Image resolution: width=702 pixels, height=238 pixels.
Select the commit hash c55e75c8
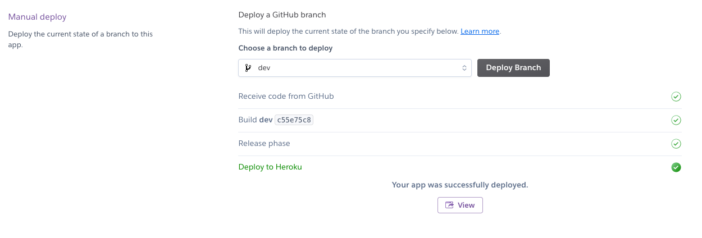pos(294,120)
